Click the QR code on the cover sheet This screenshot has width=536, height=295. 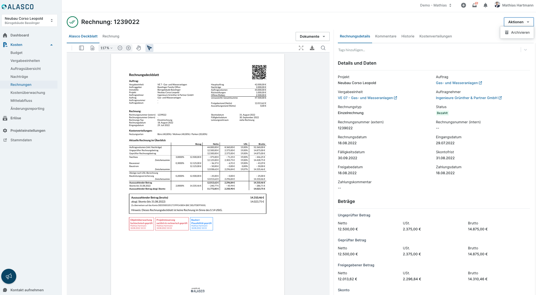tap(259, 72)
